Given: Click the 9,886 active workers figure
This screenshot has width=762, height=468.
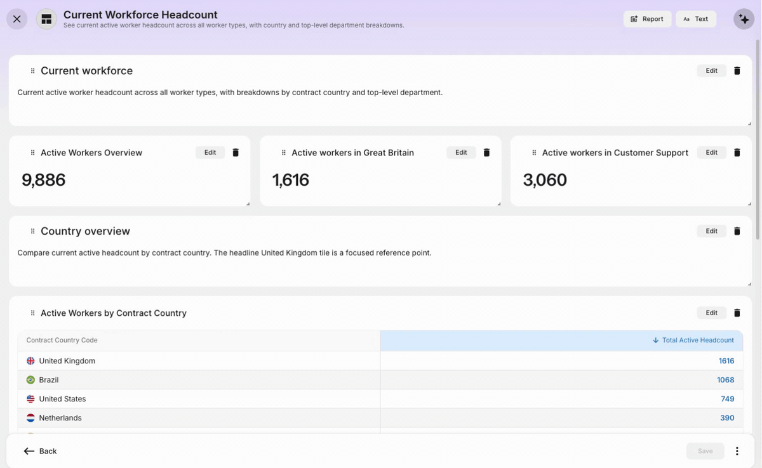Looking at the screenshot, I should coord(44,180).
